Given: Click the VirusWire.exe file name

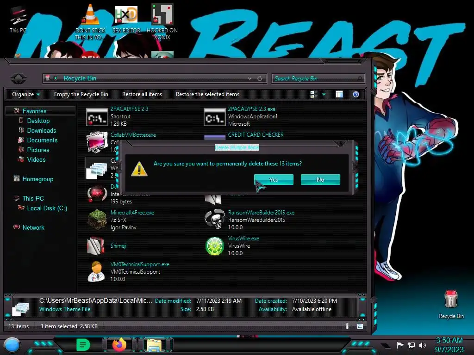Looking at the screenshot, I should click(x=243, y=239).
